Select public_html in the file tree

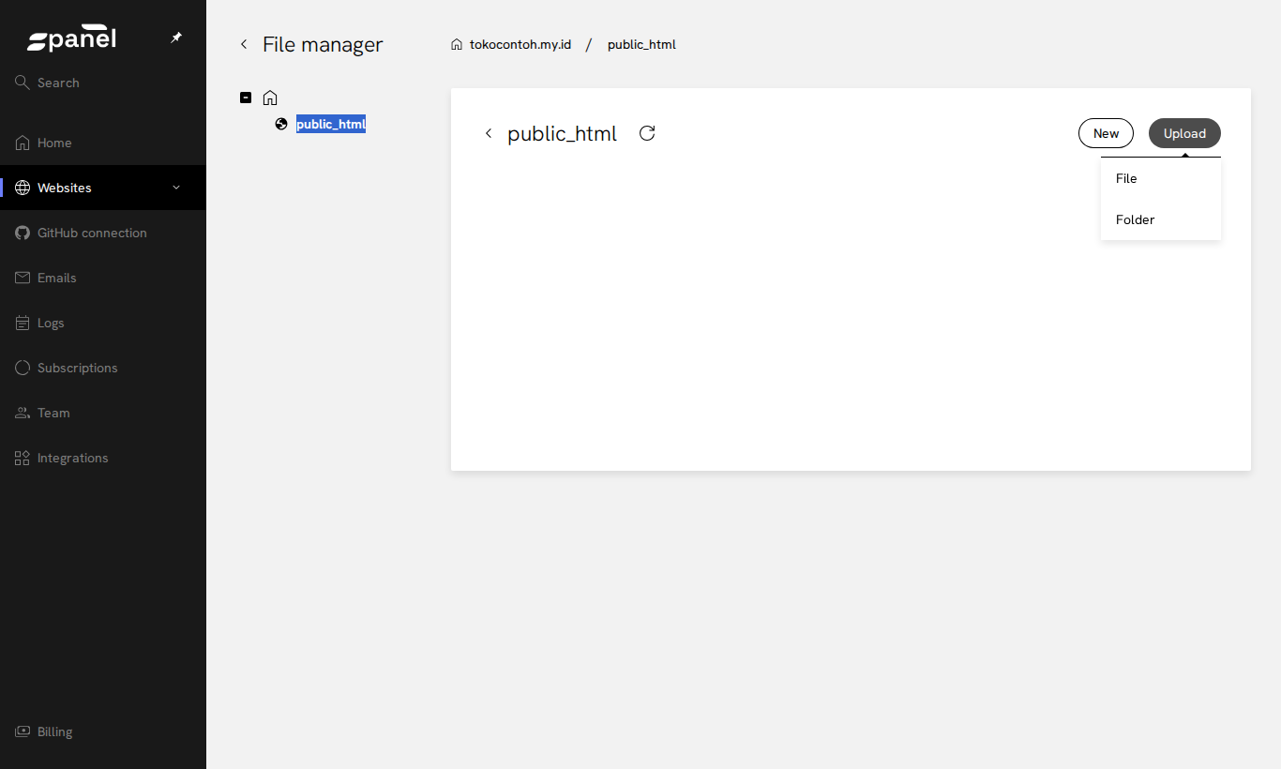pos(331,124)
